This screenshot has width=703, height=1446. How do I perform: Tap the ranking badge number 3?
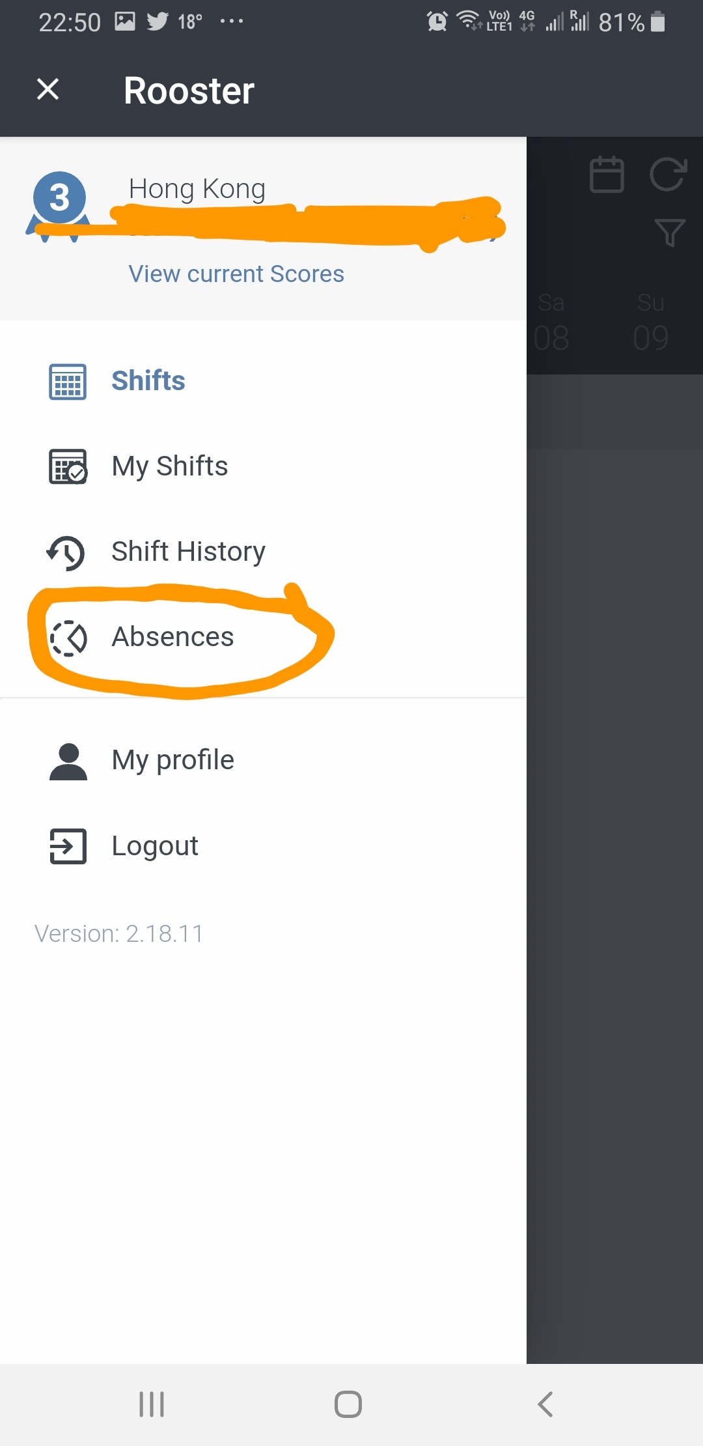coord(59,197)
